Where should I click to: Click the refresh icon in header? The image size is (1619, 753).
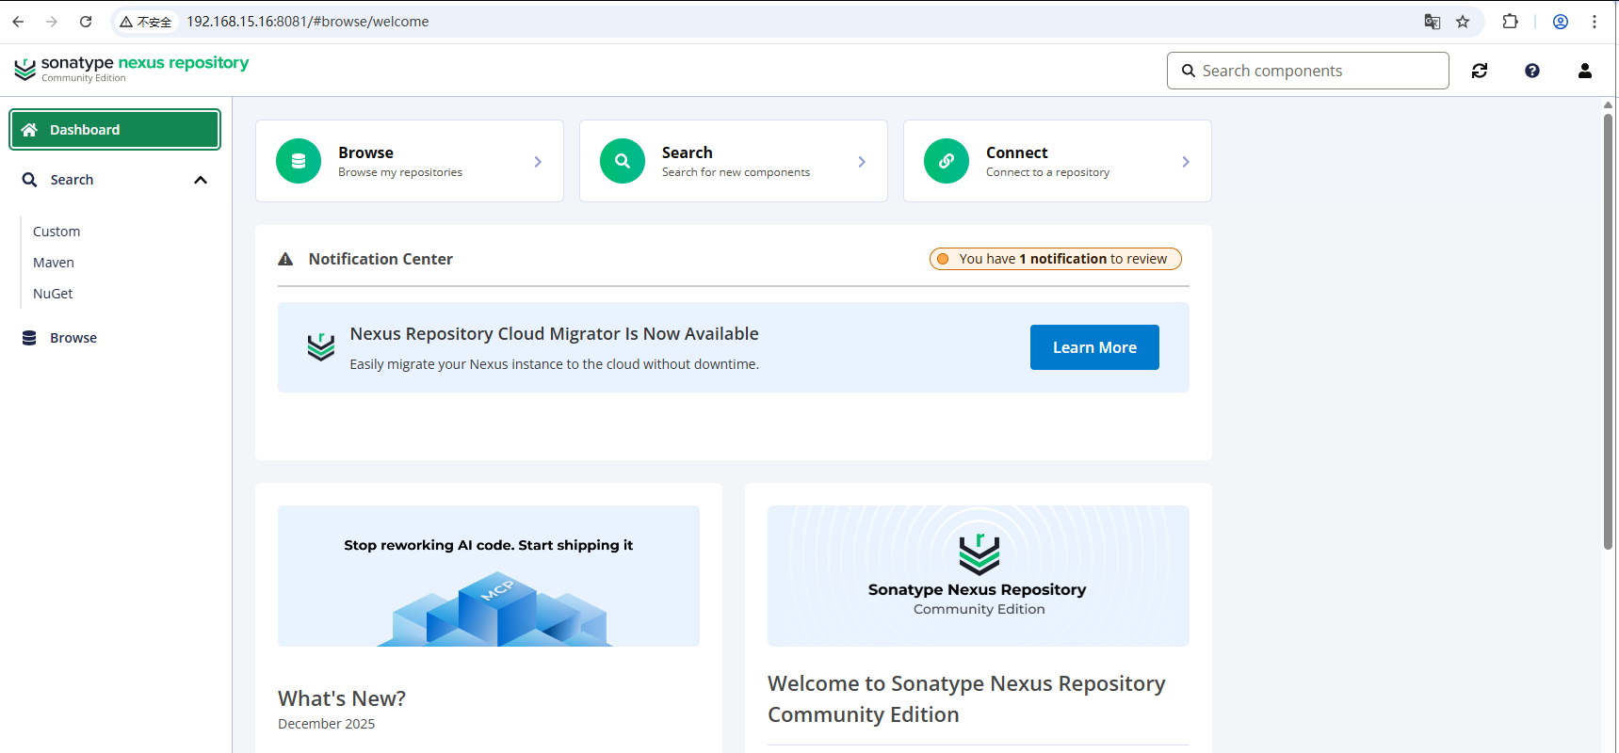(1480, 71)
